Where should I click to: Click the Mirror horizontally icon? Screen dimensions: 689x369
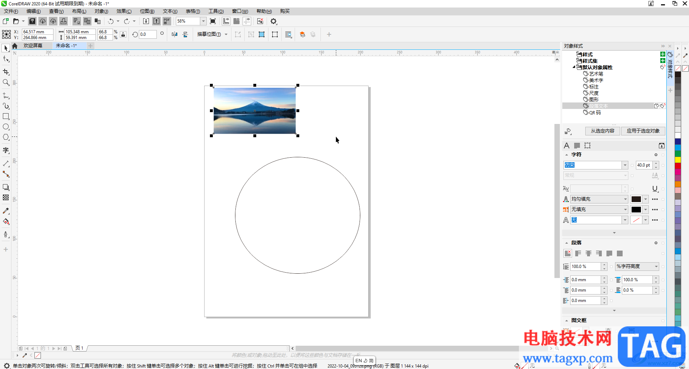point(174,34)
